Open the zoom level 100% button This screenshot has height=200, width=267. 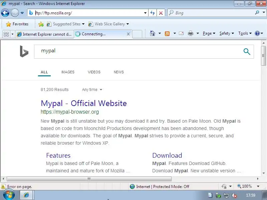coord(245,186)
